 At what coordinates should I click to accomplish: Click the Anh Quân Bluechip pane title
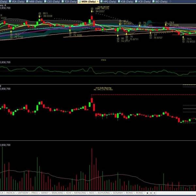click(103, 88)
